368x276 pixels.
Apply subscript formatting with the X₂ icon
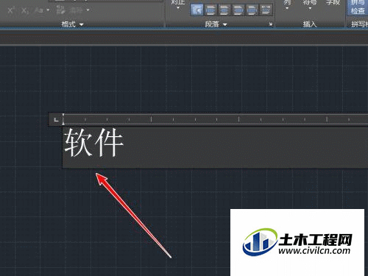25,10
